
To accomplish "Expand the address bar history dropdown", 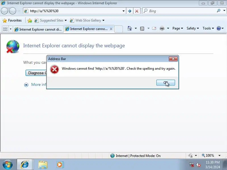I will tap(123, 11).
